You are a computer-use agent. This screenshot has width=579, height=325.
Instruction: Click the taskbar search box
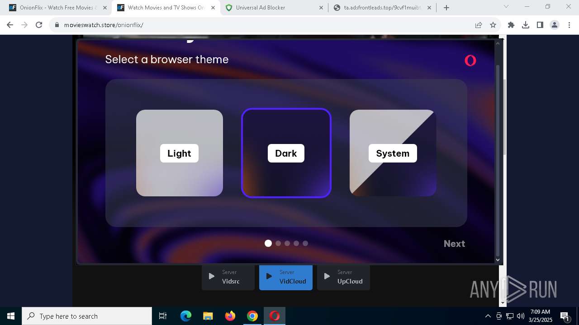[87, 316]
